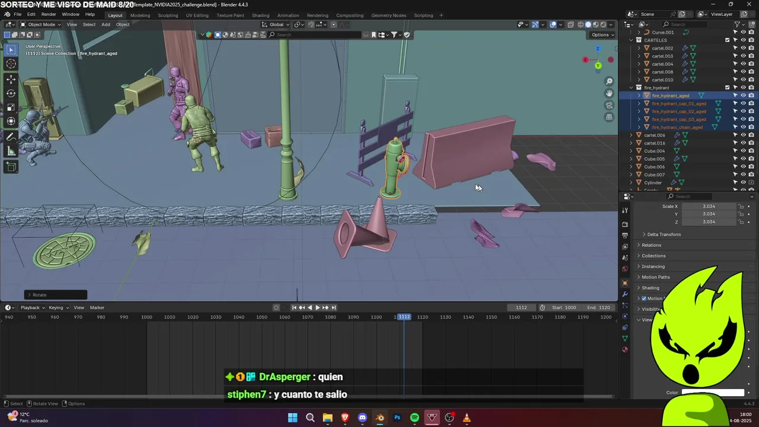Jump to the timeline start frame
The image size is (759, 427).
point(294,307)
